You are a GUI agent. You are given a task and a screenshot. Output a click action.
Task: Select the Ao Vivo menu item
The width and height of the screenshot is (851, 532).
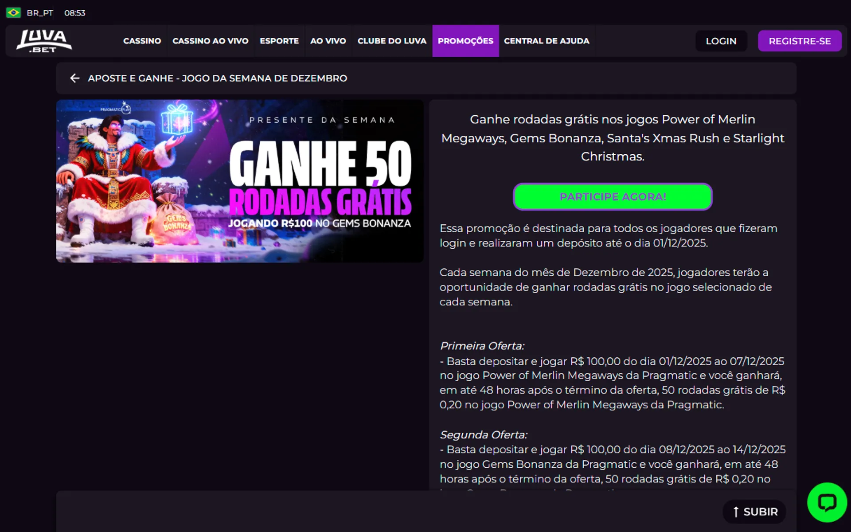pos(328,41)
